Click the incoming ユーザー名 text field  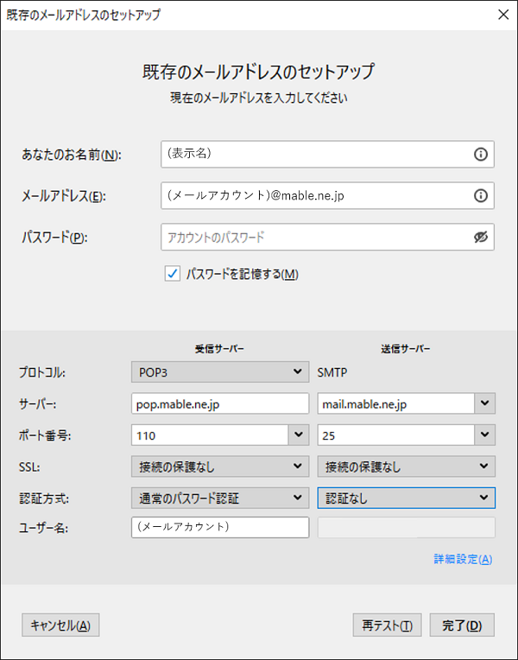[x=220, y=528]
